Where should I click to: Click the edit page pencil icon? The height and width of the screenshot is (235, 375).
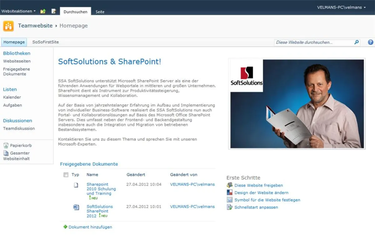coord(54,11)
